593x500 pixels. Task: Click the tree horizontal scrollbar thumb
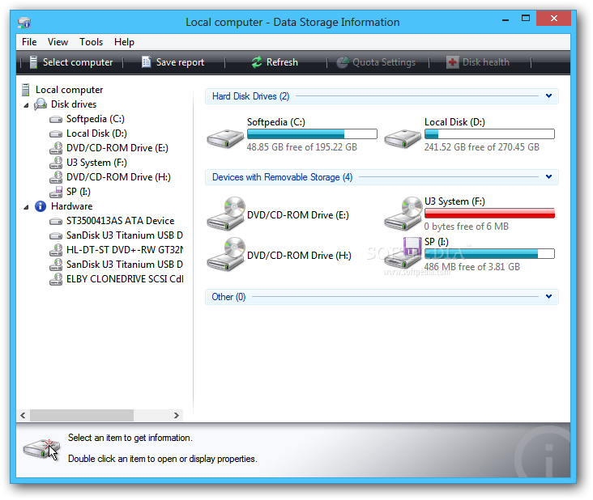point(82,415)
